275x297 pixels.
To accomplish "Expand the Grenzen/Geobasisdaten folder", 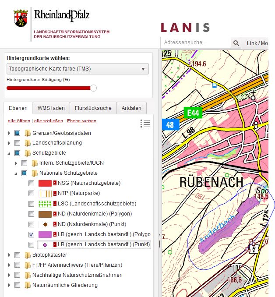I will coord(10,133).
